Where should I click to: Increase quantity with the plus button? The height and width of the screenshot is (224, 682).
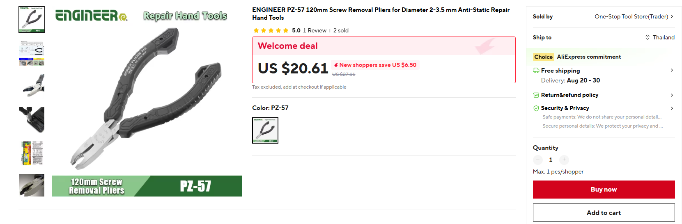tap(564, 160)
